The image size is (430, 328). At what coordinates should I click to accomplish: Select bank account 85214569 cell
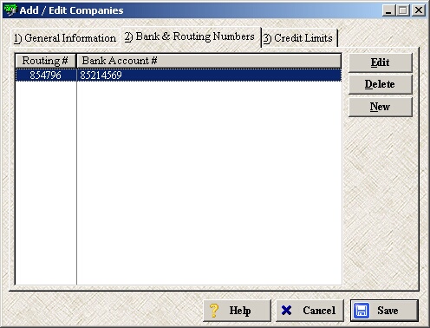tap(209, 75)
